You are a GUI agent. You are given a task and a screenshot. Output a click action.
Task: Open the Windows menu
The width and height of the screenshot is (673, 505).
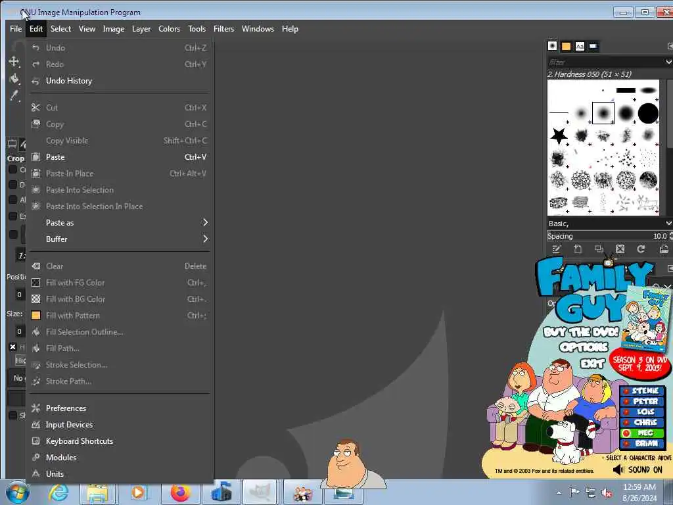coord(258,29)
